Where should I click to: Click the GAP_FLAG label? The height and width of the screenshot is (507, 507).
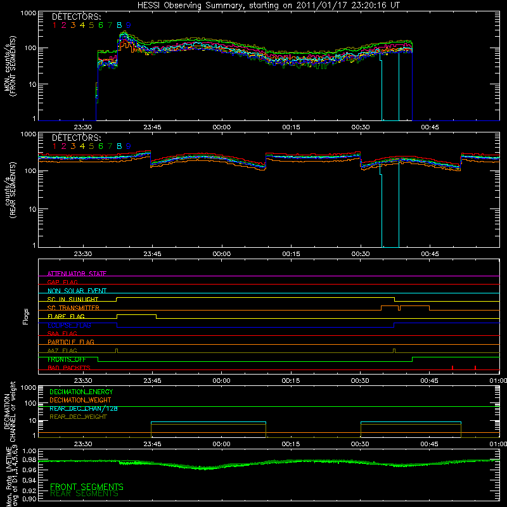tap(62, 282)
